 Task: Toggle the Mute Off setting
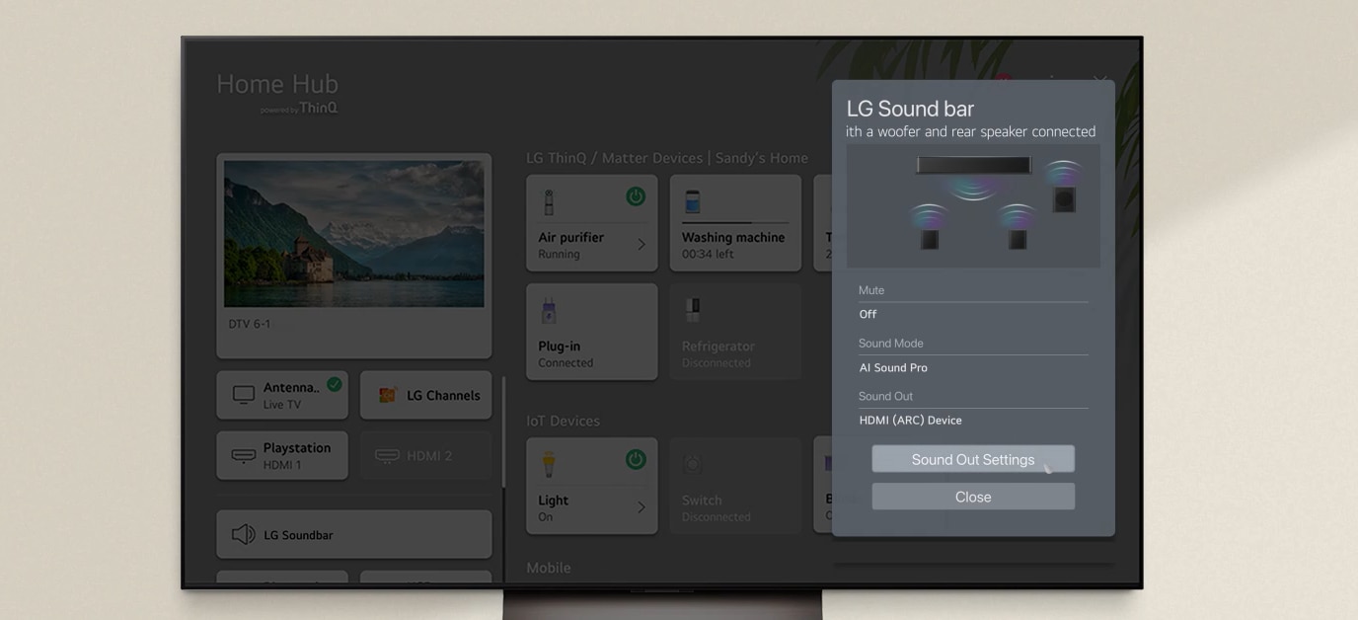point(972,314)
